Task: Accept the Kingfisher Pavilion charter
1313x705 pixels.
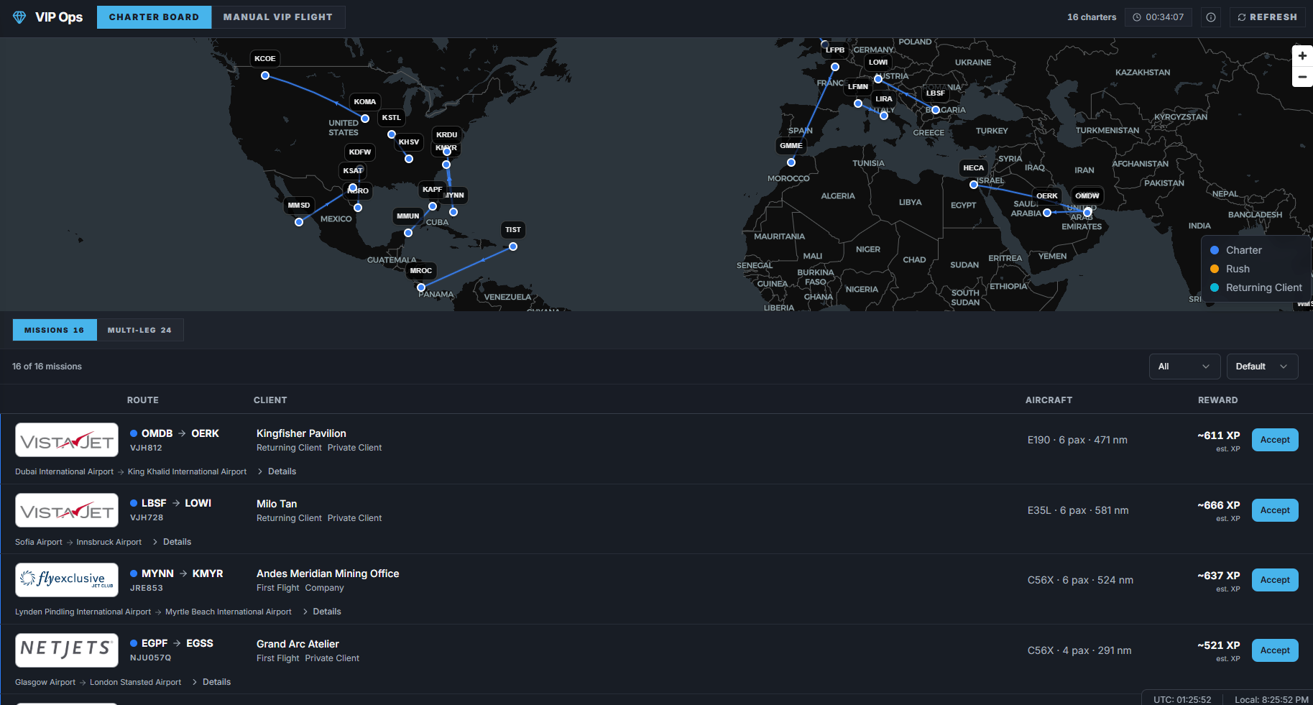Action: 1275,440
